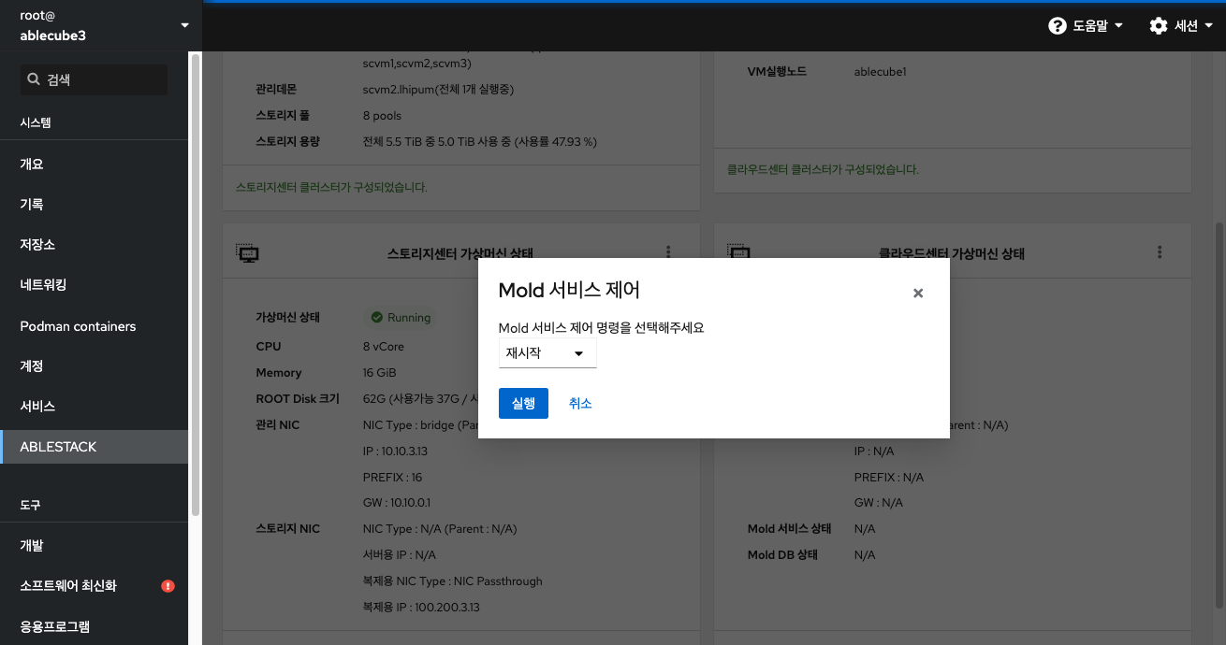The height and width of the screenshot is (645, 1226).
Task: Click the 'GW : 10.10.0.1' text
Action: click(x=397, y=503)
